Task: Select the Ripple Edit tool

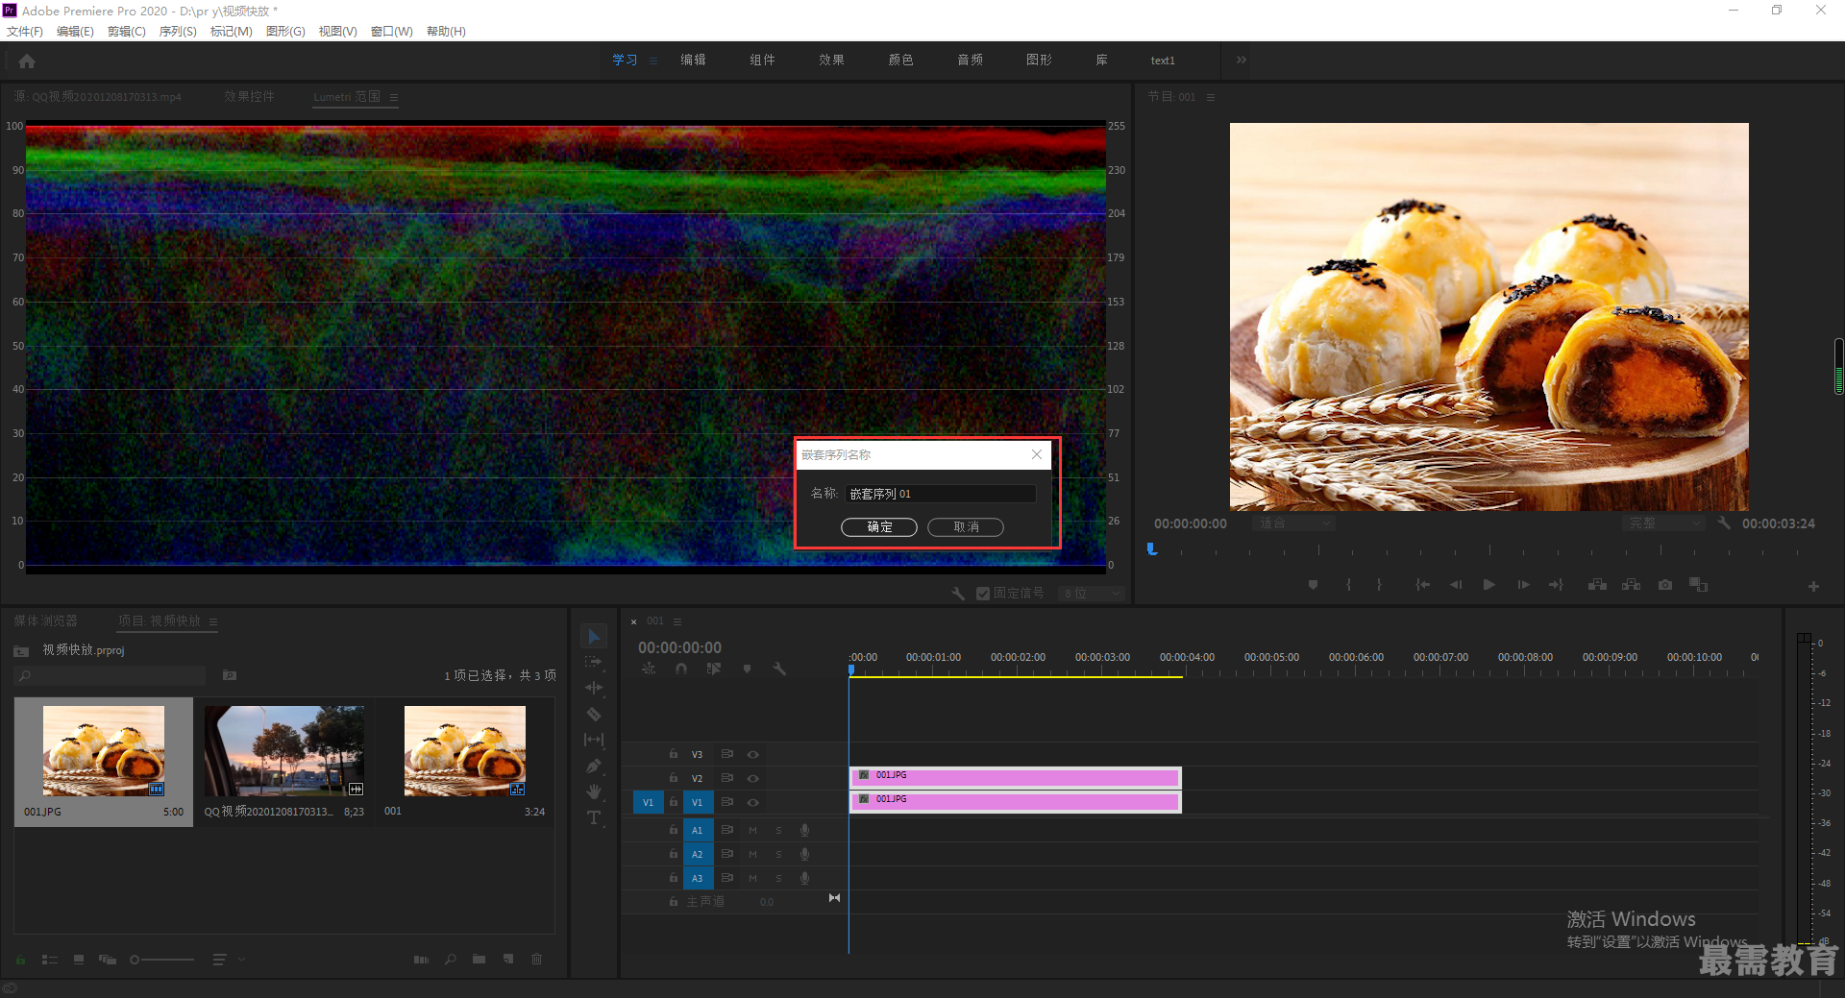Action: point(594,688)
